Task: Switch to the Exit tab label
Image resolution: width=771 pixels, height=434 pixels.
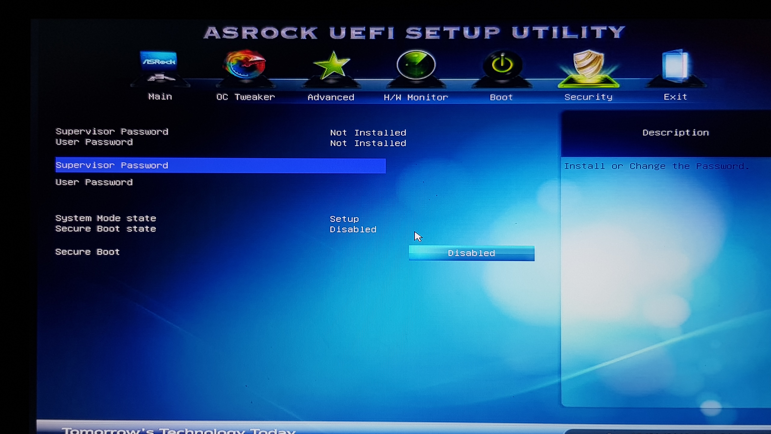Action: tap(676, 97)
